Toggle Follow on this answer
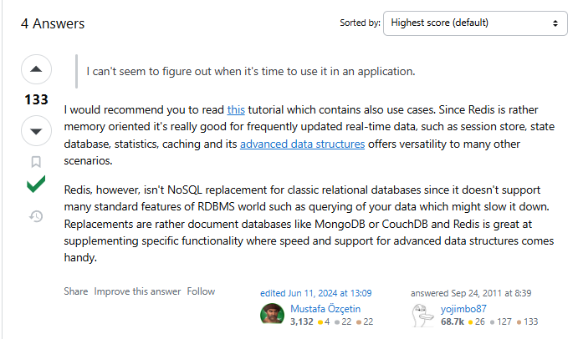The width and height of the screenshot is (578, 339). [201, 291]
